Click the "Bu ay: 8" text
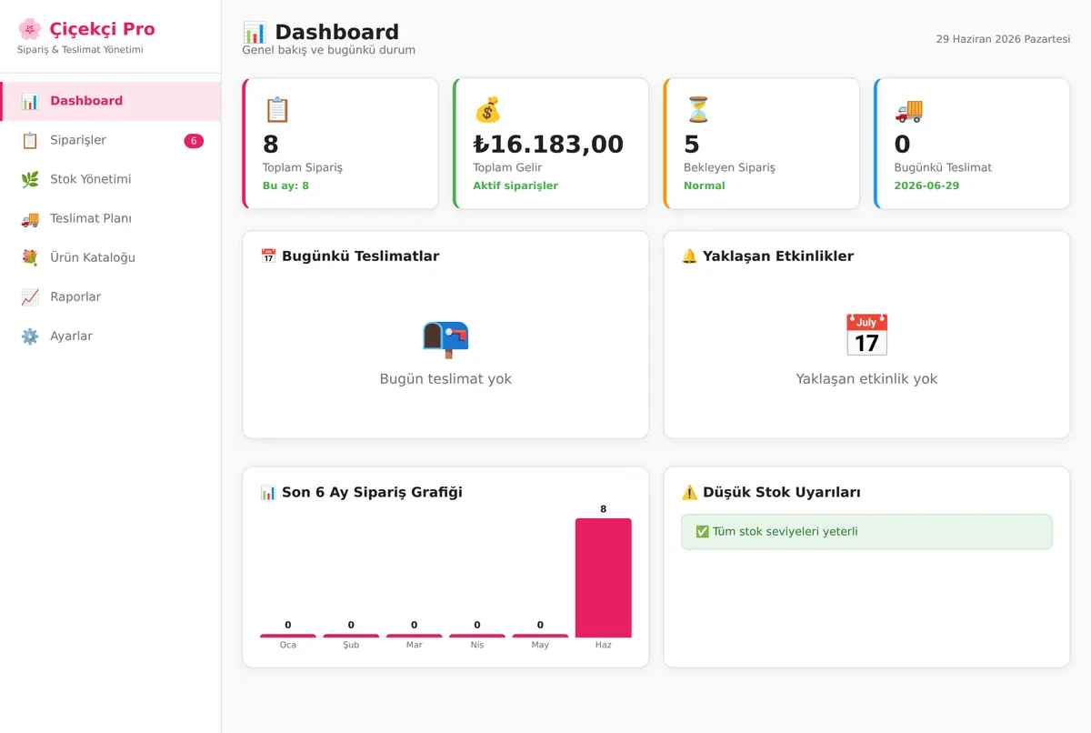Image resolution: width=1091 pixels, height=733 pixels. [285, 186]
